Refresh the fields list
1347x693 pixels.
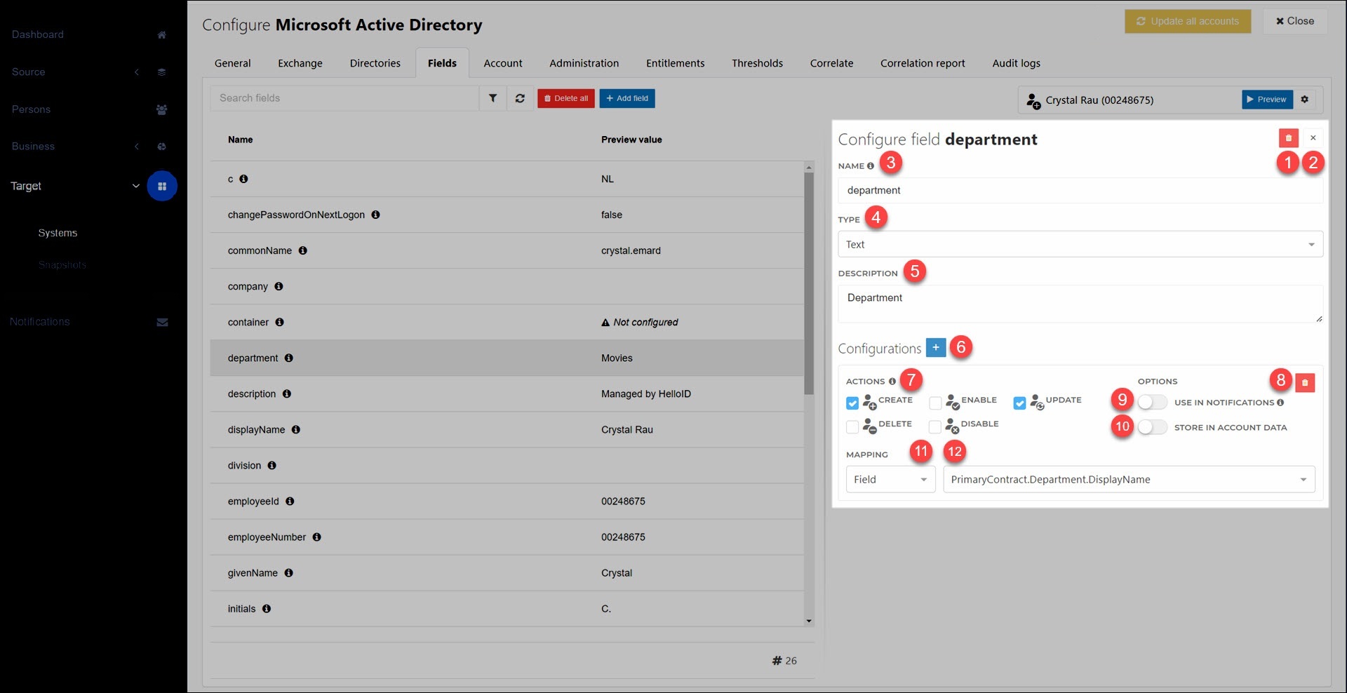pos(520,98)
